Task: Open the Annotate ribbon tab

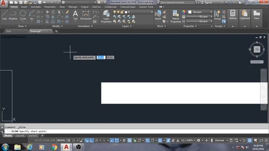Action: click(36, 7)
